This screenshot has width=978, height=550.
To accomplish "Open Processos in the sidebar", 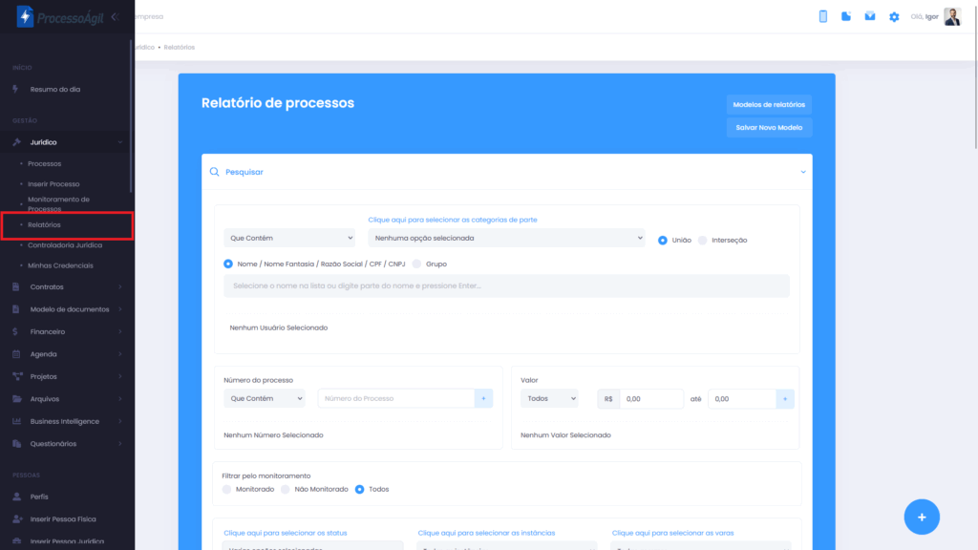I will 45,163.
